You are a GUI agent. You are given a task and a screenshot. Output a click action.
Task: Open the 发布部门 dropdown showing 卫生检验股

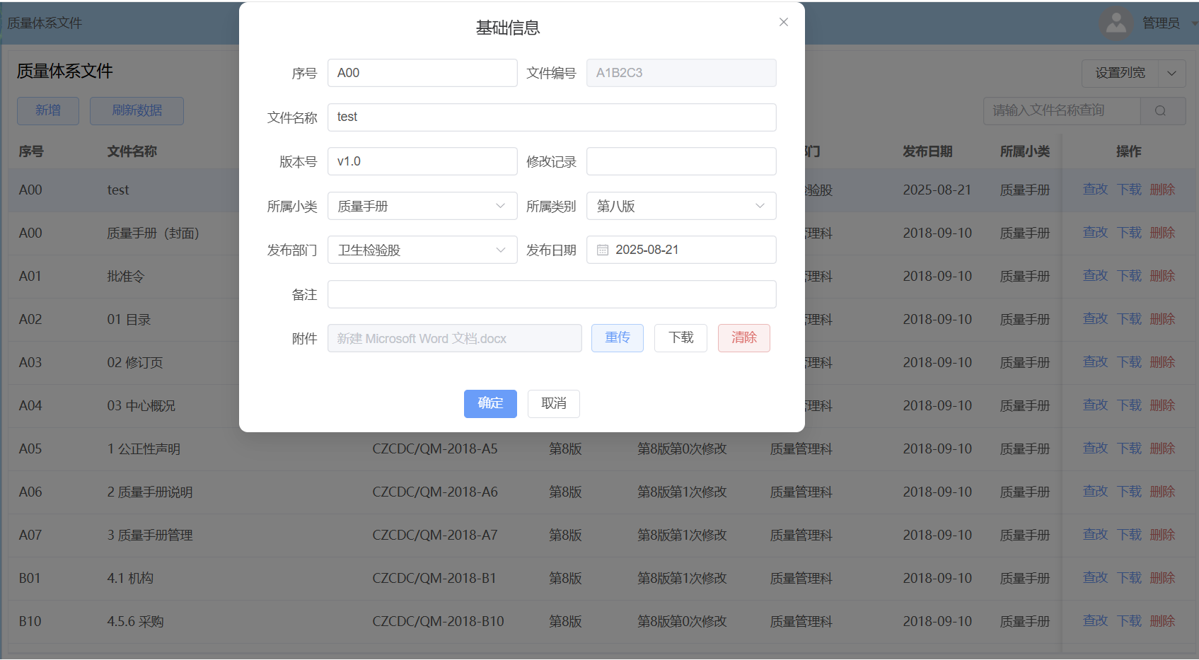[422, 250]
